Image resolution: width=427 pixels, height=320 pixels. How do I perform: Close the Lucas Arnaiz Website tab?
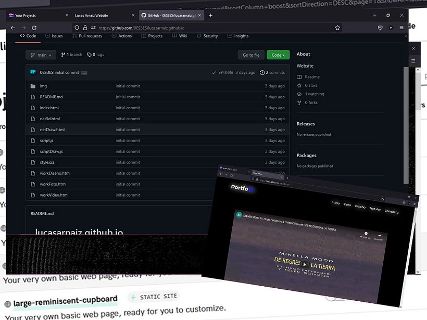pyautogui.click(x=133, y=16)
